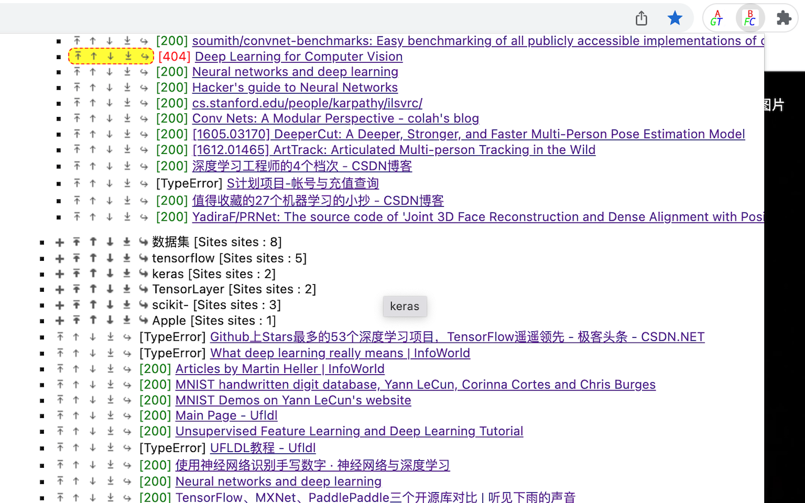Move 'Hacker's guide to Neural Networks' down
This screenshot has height=503, width=805.
109,87
